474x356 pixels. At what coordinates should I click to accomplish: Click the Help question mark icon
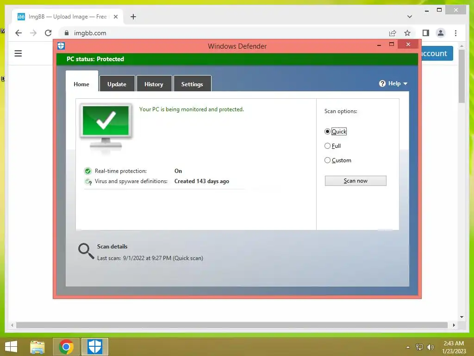382,83
